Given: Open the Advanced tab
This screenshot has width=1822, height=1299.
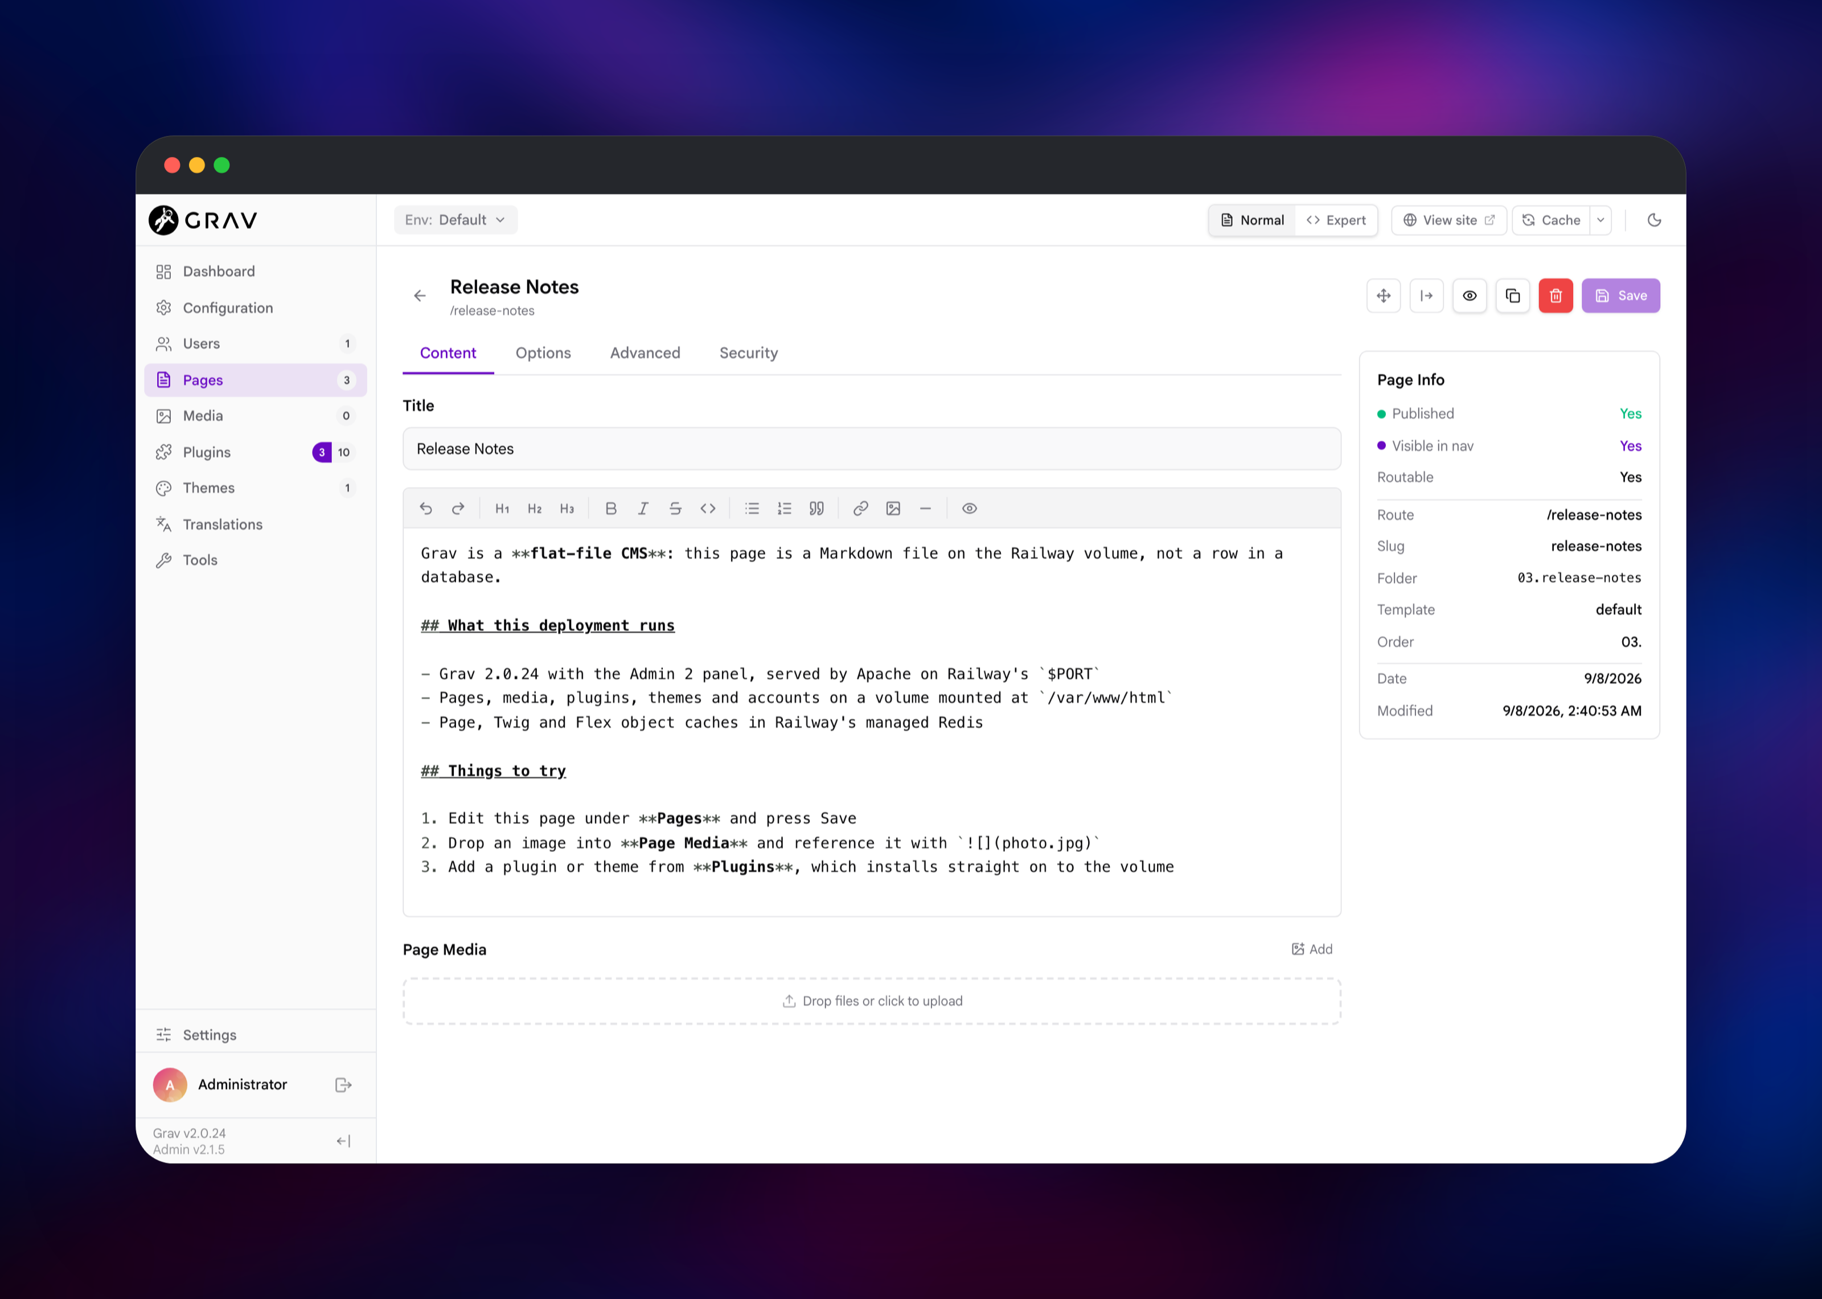Looking at the screenshot, I should [x=645, y=353].
